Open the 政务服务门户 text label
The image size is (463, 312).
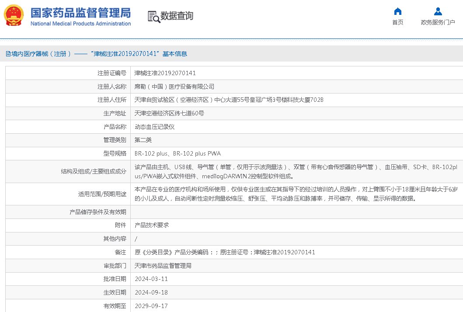[438, 23]
